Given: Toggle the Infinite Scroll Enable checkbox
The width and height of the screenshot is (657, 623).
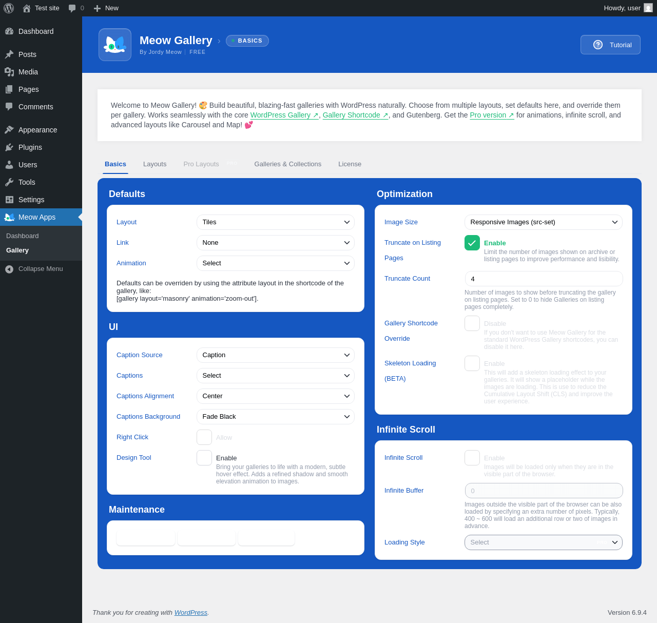Looking at the screenshot, I should [472, 458].
